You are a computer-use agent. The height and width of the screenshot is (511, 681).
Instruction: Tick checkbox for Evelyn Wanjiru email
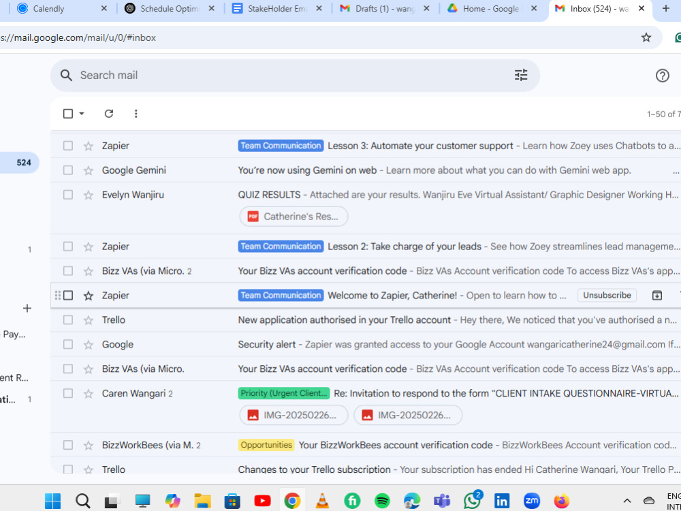pyautogui.click(x=67, y=195)
